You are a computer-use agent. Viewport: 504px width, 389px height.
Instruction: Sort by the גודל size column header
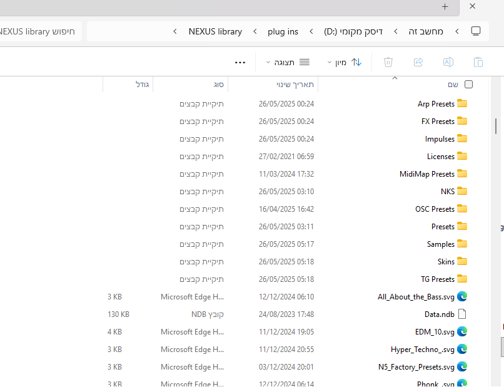[x=142, y=85]
